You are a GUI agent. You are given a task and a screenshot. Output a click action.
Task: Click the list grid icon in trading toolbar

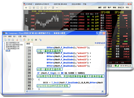(x=53, y=8)
